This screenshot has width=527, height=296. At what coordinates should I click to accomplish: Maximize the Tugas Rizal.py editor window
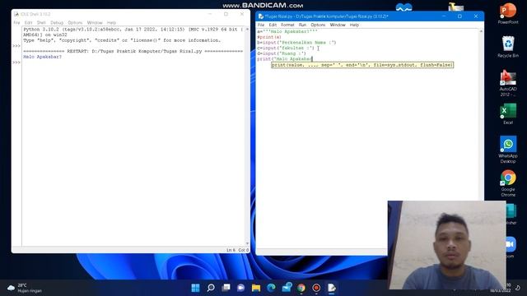[459, 16]
